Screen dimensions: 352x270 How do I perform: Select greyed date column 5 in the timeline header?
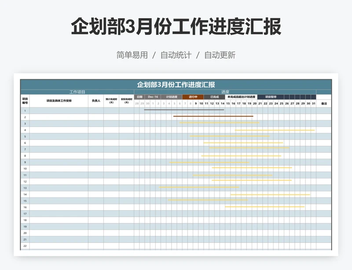pos(174,104)
